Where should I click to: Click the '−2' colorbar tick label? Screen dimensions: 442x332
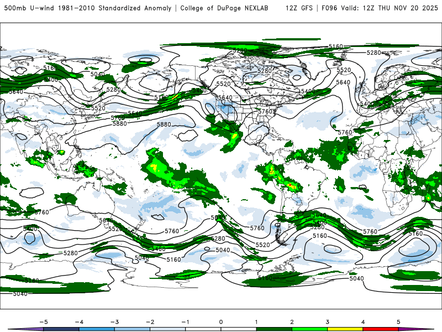[150, 322]
